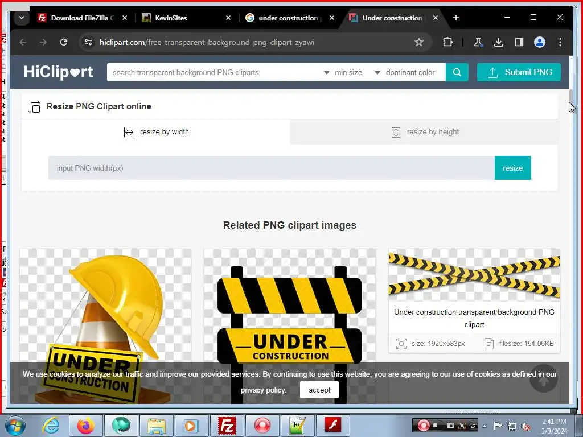Switch to under construction Google tab
Viewport: 583px width, 437px height.
pos(290,18)
